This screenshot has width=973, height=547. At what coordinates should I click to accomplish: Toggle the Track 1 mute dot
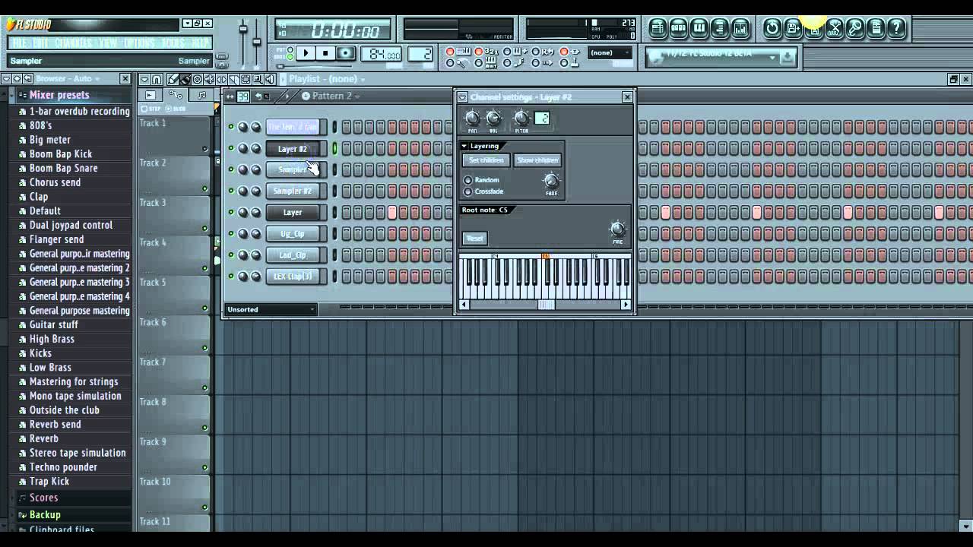[204, 149]
